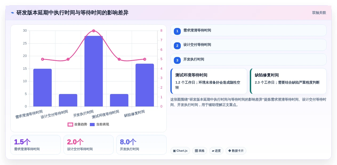Click the 进度 tag chip
Viewport: 337px width, 165px height.
[x=216, y=151]
